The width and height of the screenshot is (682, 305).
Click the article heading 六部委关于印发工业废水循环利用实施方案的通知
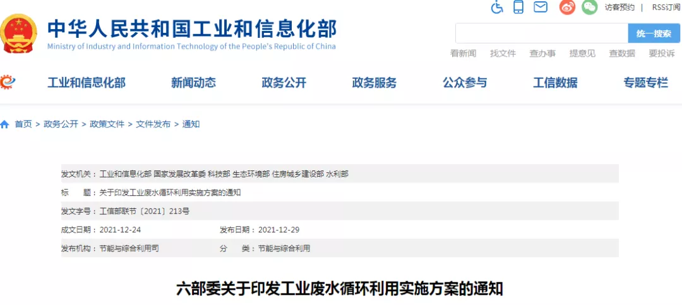coord(340,289)
